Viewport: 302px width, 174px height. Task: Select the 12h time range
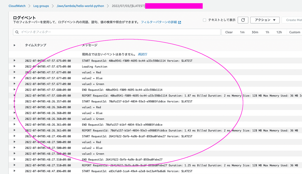tap(279, 32)
